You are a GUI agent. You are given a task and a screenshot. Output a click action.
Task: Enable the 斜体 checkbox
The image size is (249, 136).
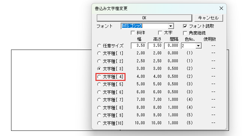133,33
